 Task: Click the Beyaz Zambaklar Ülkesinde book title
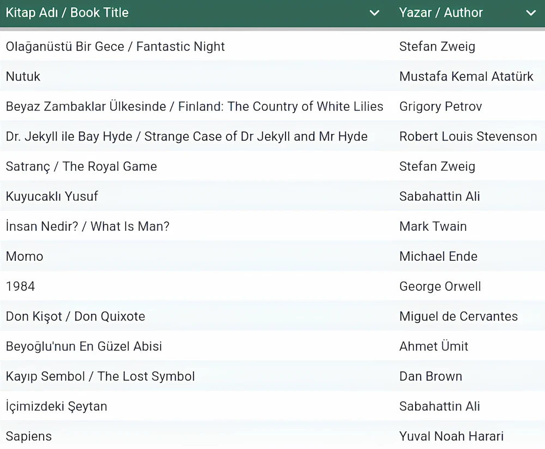pos(195,107)
